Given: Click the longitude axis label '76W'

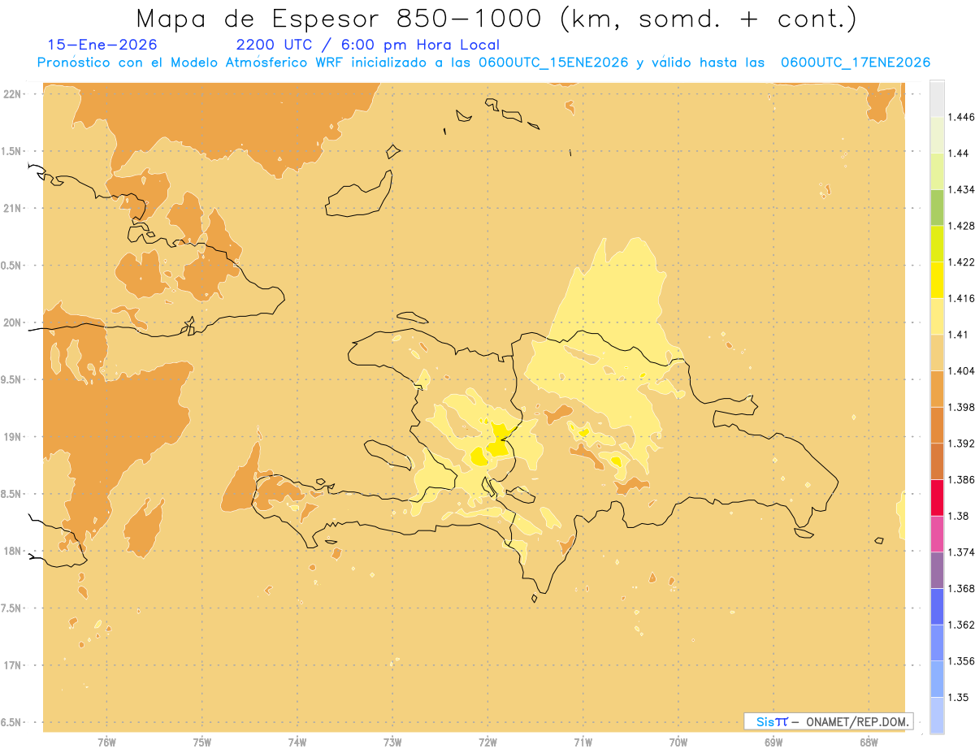Looking at the screenshot, I should [x=106, y=742].
